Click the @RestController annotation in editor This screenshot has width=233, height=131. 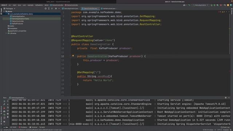tap(82, 36)
